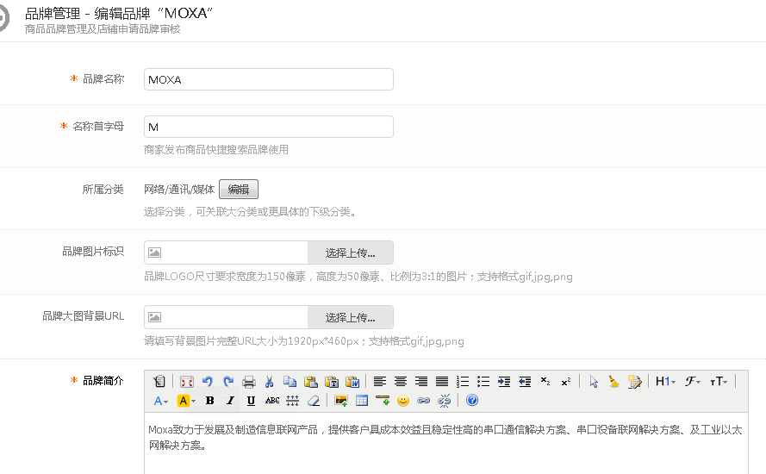
Task: Open the text color dropdown
Action: [161, 402]
